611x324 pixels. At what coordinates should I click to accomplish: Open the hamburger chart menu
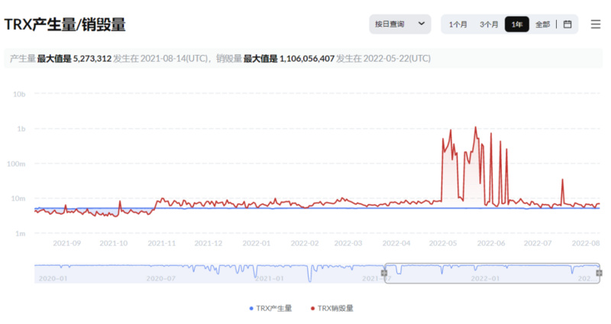click(596, 24)
